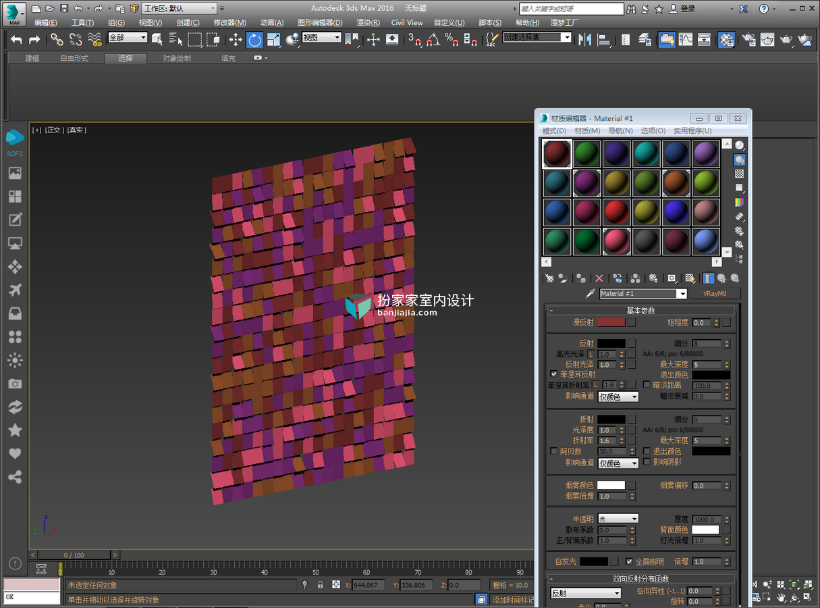Click Get Material icon in material editor
Image resolution: width=820 pixels, height=608 pixels.
(549, 278)
